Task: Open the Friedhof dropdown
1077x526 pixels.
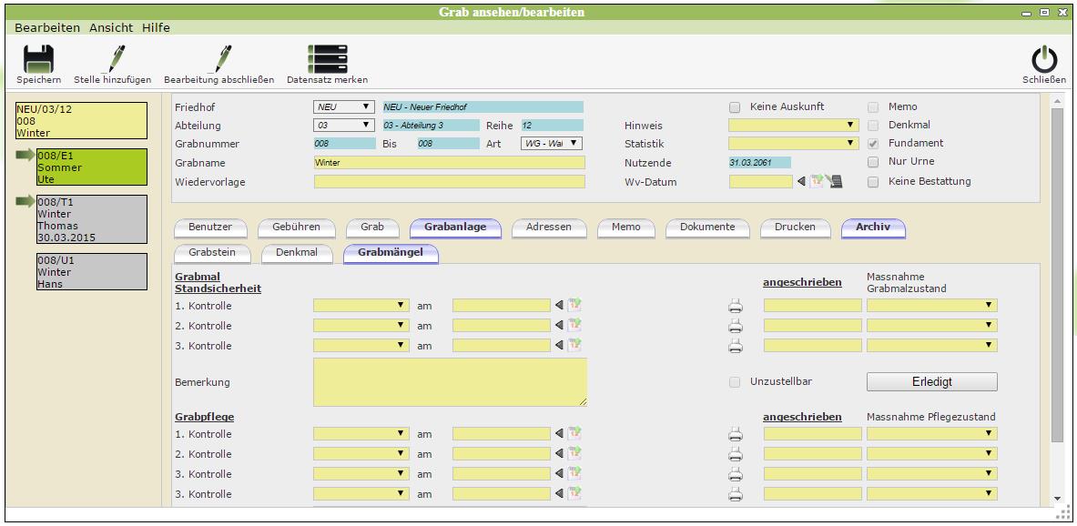Action: tap(343, 107)
